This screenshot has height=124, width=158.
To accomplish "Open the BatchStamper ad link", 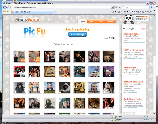I will [130, 67].
